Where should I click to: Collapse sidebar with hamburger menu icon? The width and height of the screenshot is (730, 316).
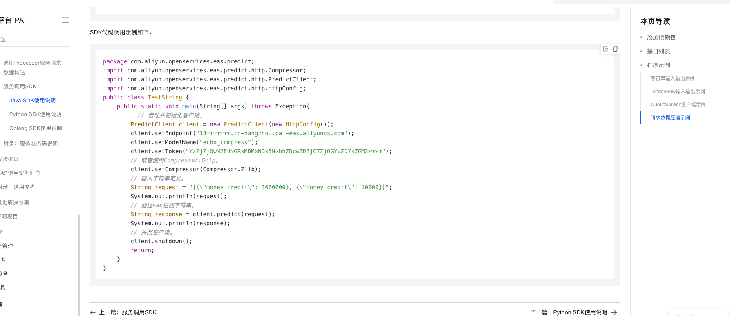click(x=65, y=20)
